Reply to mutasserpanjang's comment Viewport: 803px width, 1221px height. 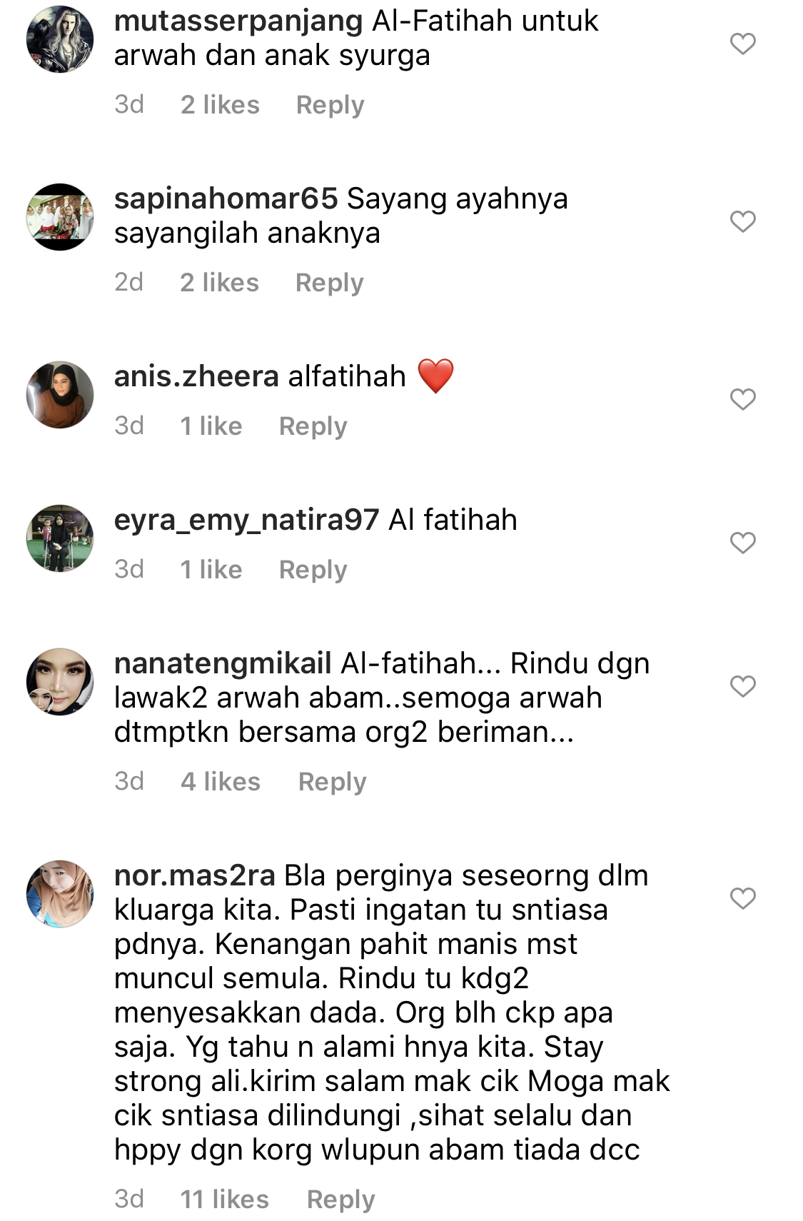[x=330, y=105]
